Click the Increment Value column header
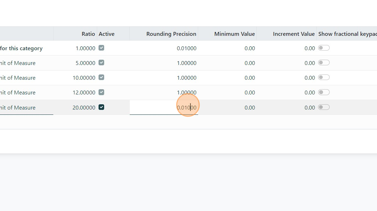This screenshot has height=211, width=377. click(294, 34)
